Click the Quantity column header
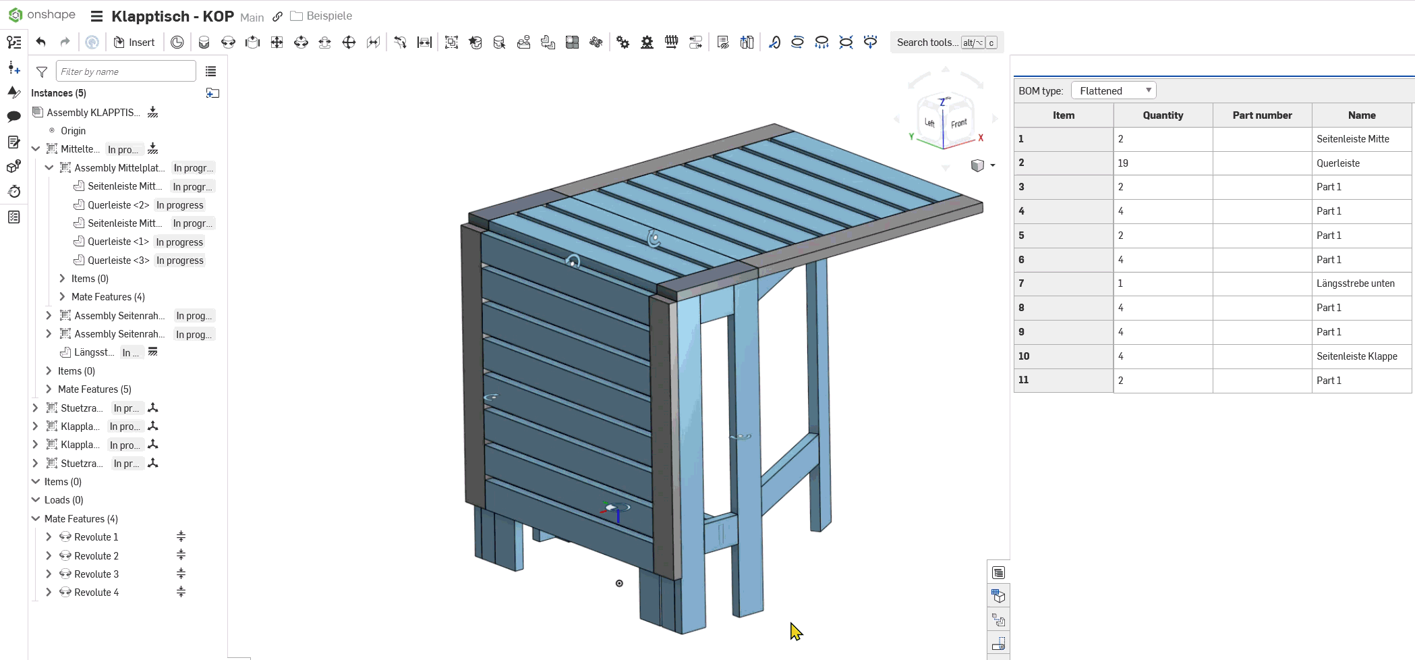The image size is (1415, 660). [1162, 115]
